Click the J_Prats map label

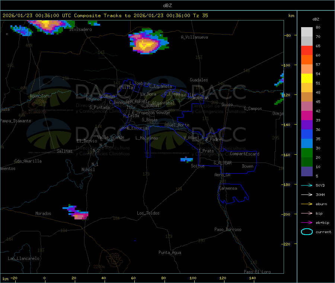click(206, 151)
